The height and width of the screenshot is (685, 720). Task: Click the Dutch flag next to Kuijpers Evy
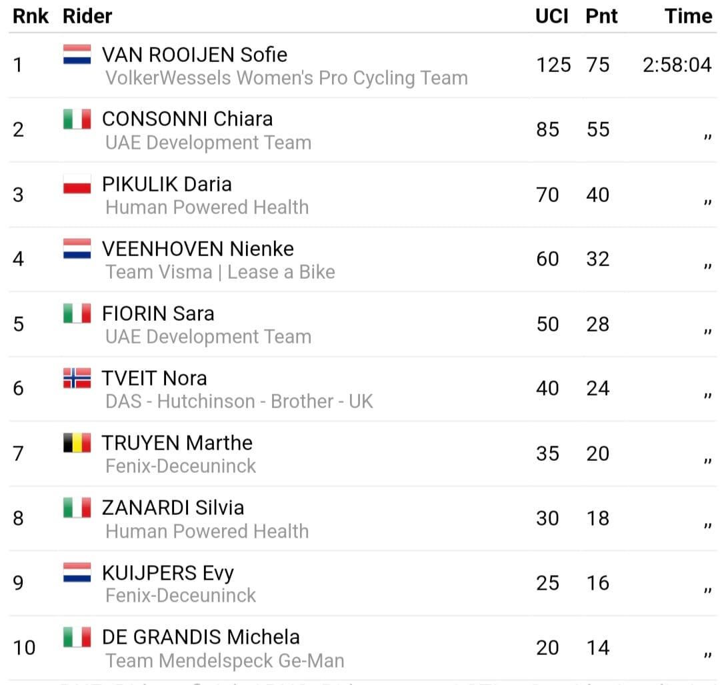[x=77, y=572]
